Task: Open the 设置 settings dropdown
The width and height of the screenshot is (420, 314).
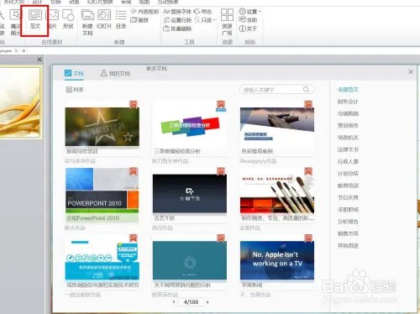Action: point(249,12)
